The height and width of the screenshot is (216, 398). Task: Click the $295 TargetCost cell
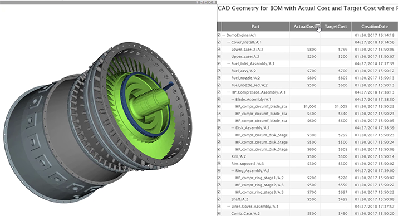[343, 135]
